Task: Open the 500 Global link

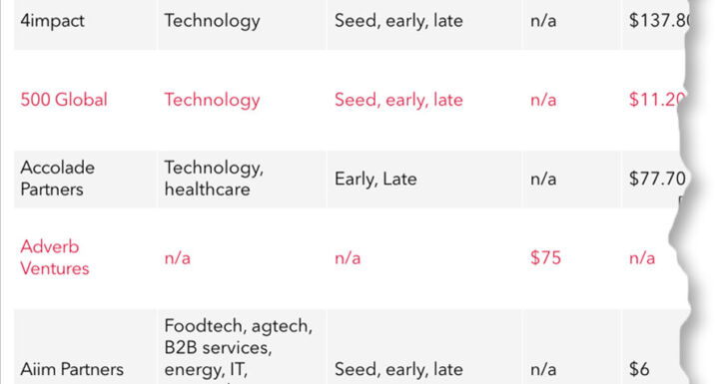Action: 64,100
